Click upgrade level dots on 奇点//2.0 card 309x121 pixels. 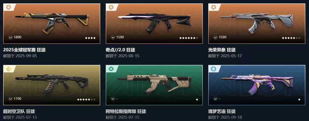click(189, 38)
